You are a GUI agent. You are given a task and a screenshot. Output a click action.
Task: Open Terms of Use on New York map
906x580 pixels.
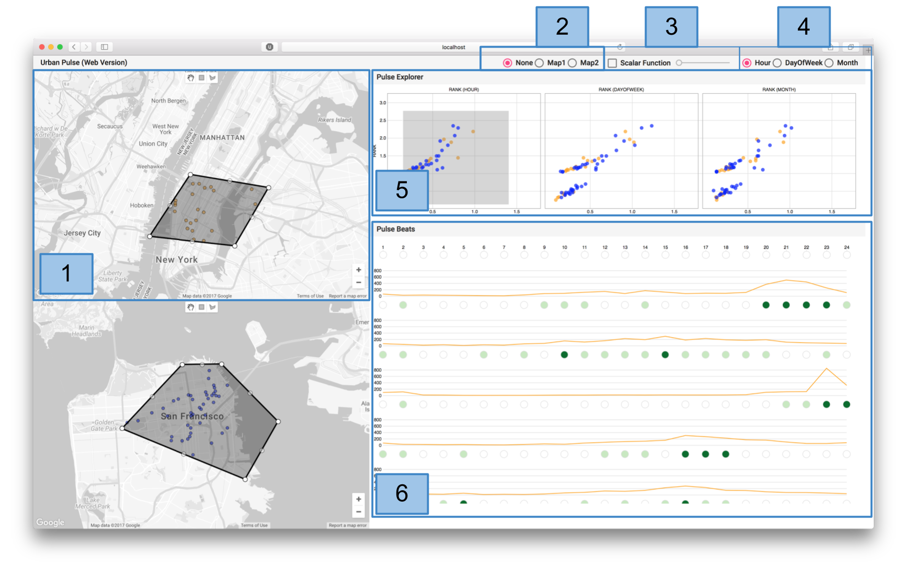point(310,296)
